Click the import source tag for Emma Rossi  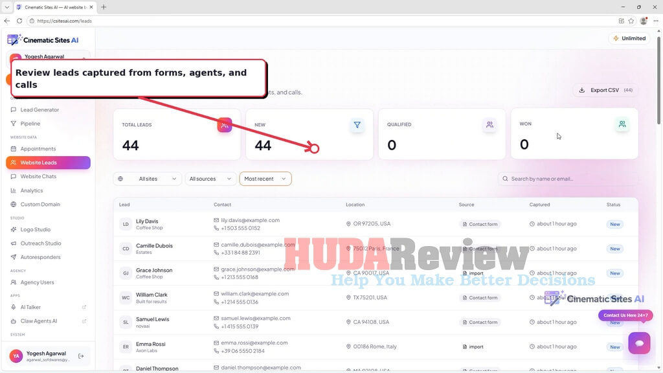pyautogui.click(x=473, y=347)
